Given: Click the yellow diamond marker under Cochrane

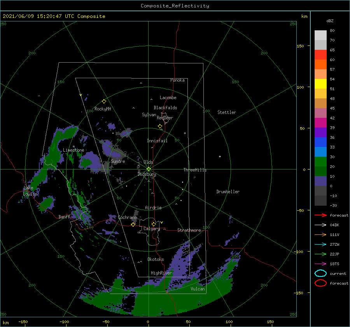Looking at the screenshot, I should [133, 224].
